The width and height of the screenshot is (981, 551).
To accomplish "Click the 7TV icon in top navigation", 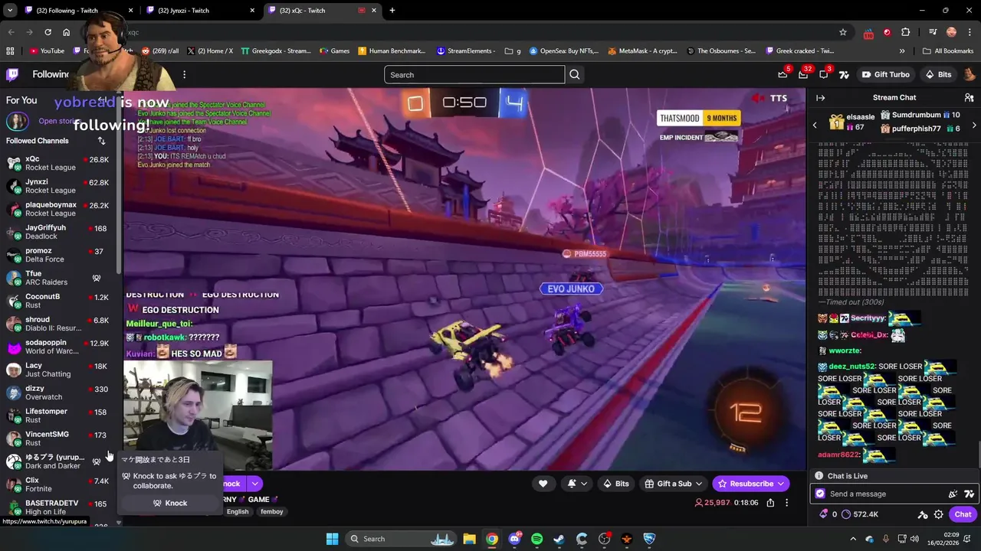I will click(844, 74).
